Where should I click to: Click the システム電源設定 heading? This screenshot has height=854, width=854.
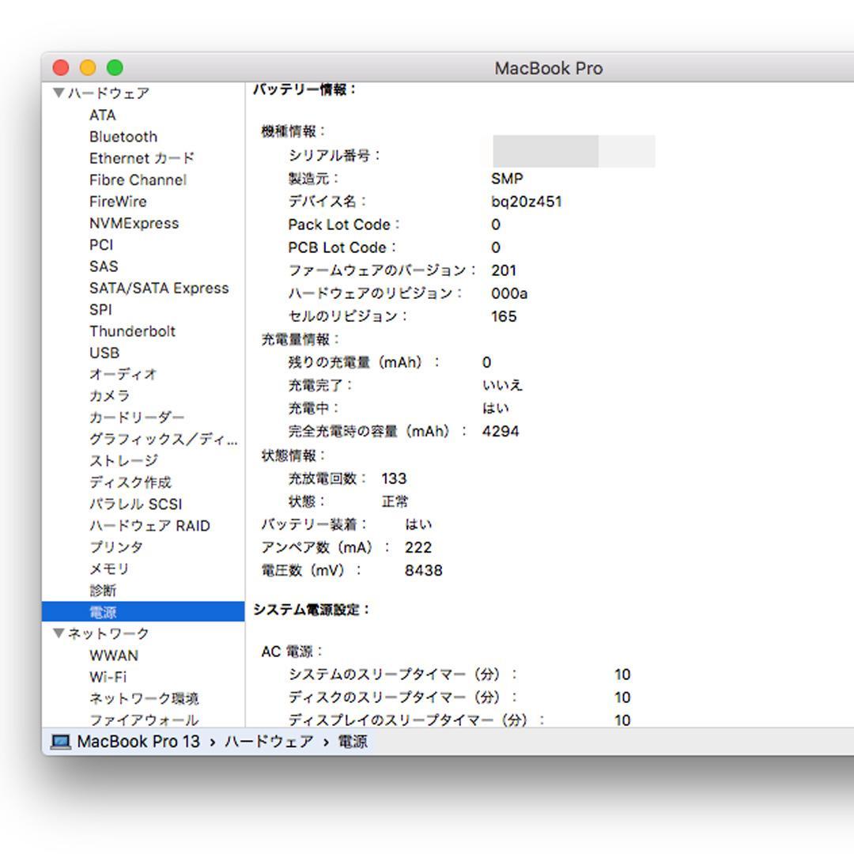click(312, 610)
